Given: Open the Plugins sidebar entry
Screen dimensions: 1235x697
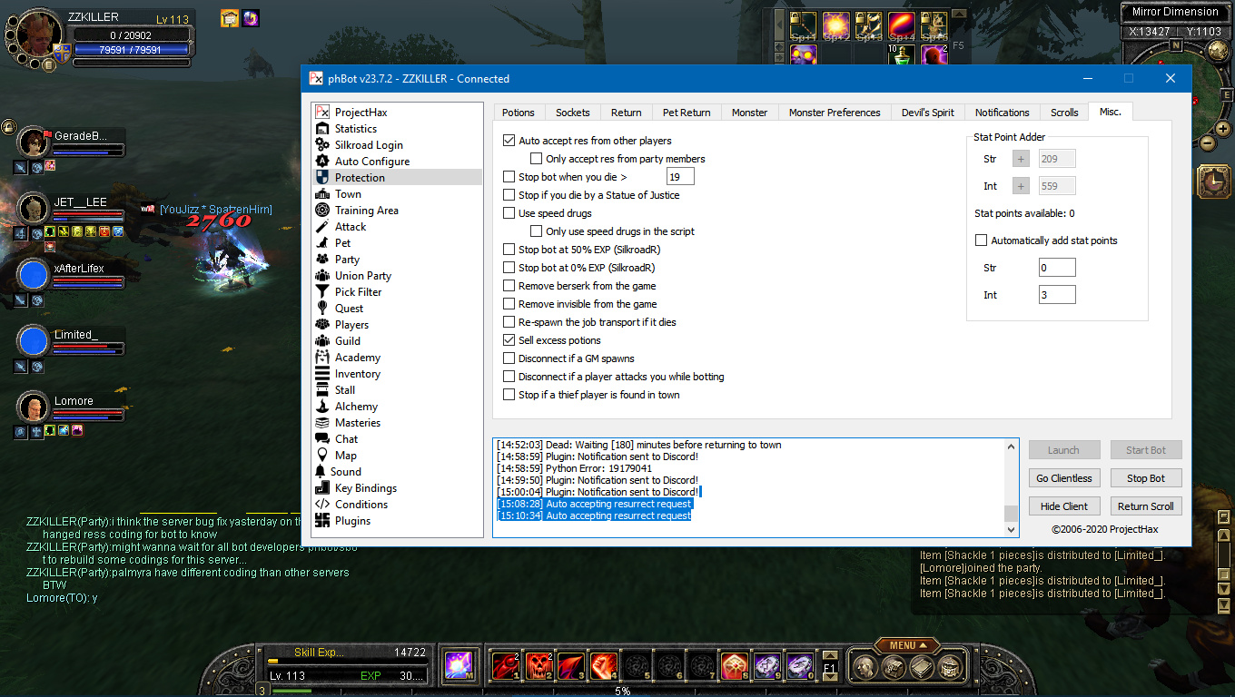Looking at the screenshot, I should coord(352,521).
